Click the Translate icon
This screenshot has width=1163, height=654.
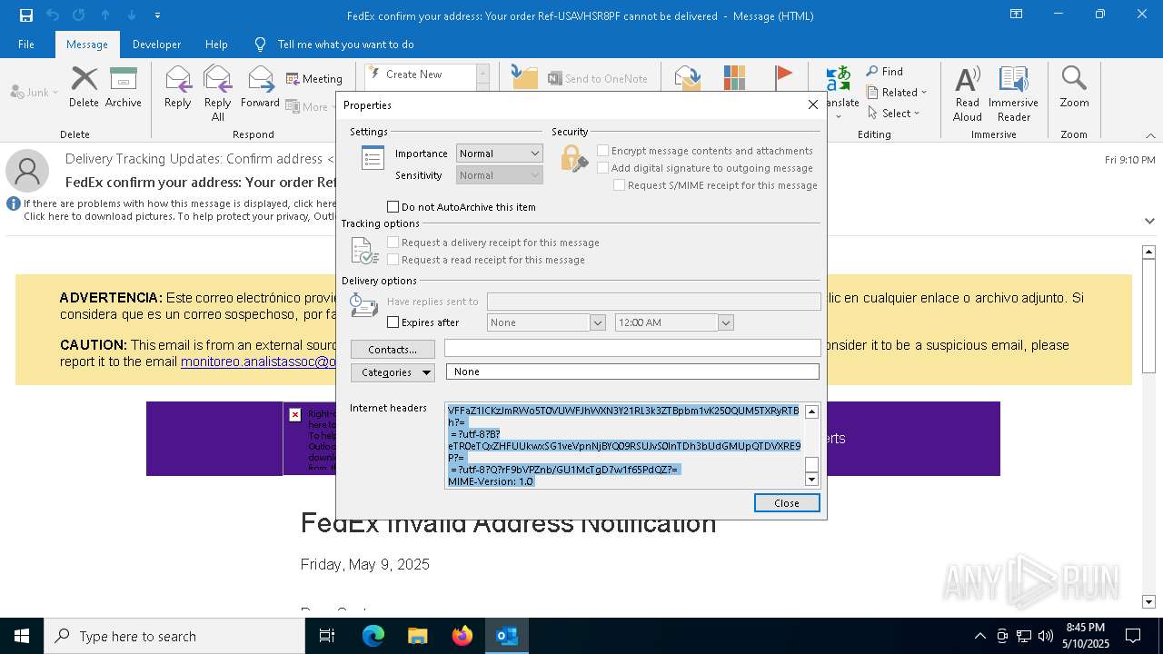pos(839,79)
